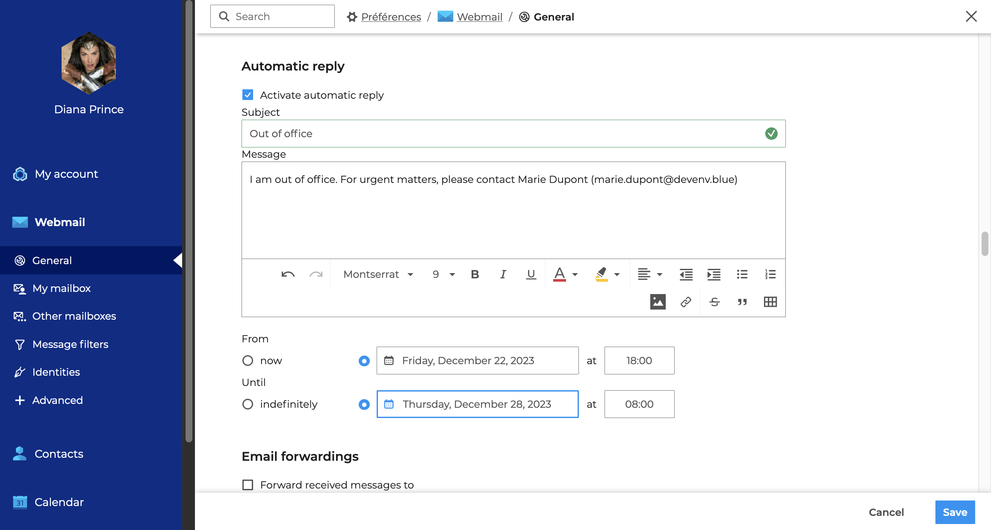Insert a blockquote in the message
The image size is (991, 530).
pos(742,302)
